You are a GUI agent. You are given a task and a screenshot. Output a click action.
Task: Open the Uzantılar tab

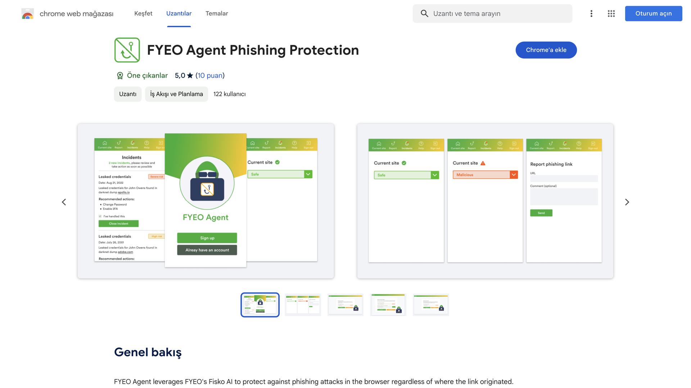click(x=179, y=14)
